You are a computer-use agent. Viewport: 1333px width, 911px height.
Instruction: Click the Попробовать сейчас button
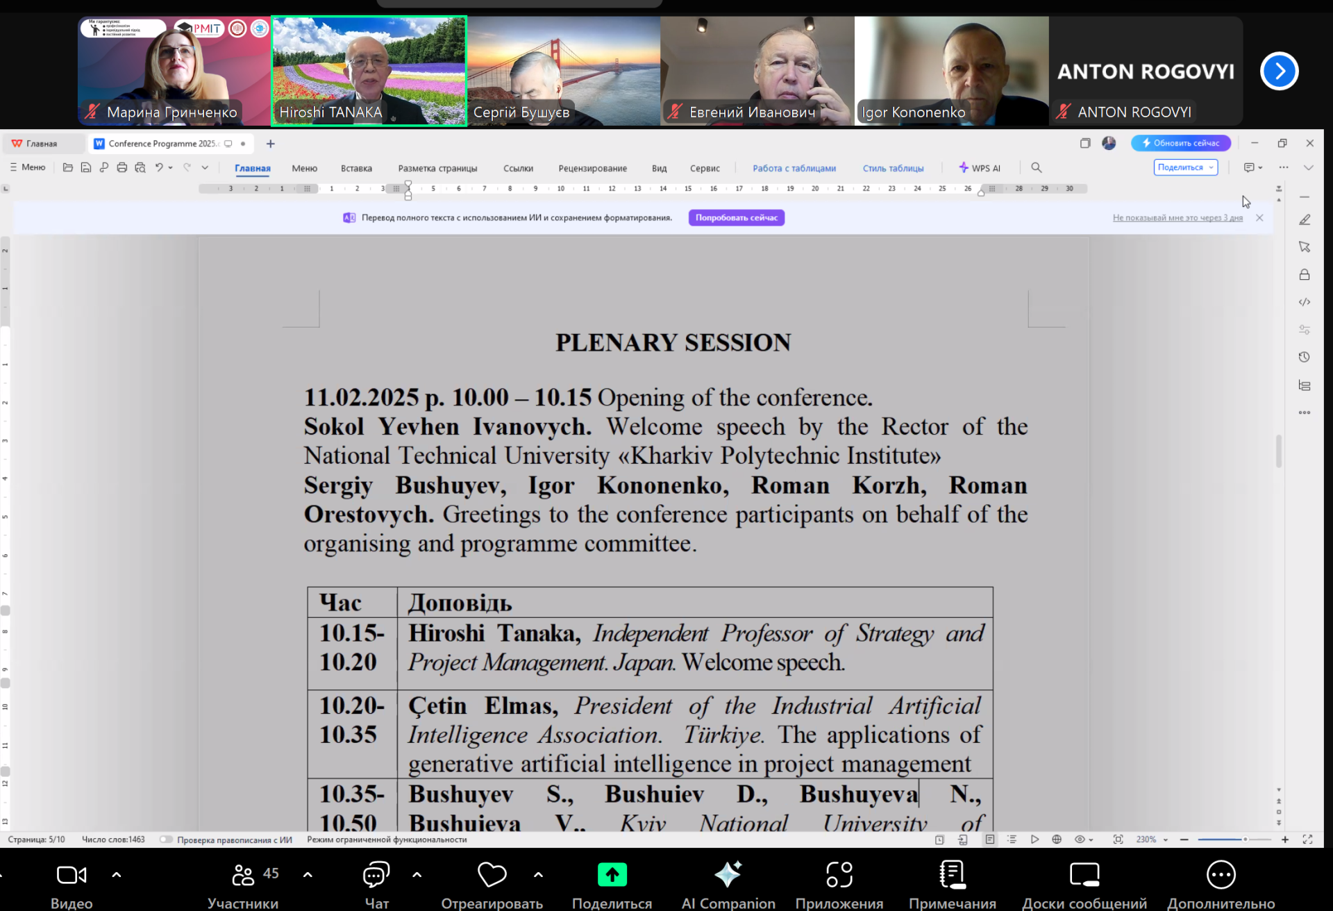click(737, 217)
